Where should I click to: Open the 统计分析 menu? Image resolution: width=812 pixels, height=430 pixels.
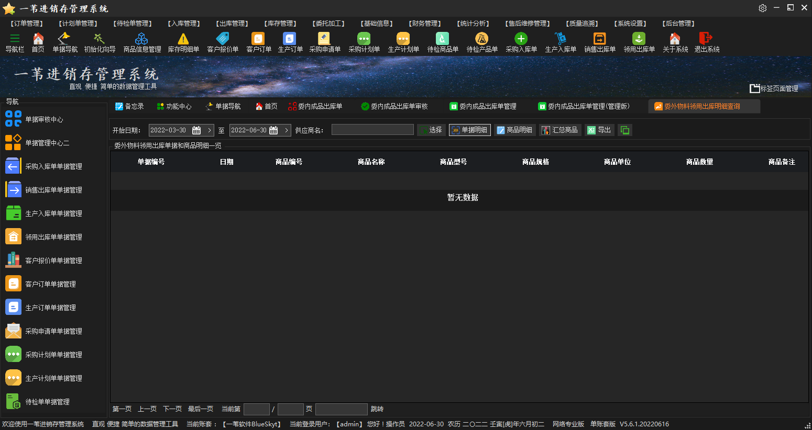click(473, 24)
